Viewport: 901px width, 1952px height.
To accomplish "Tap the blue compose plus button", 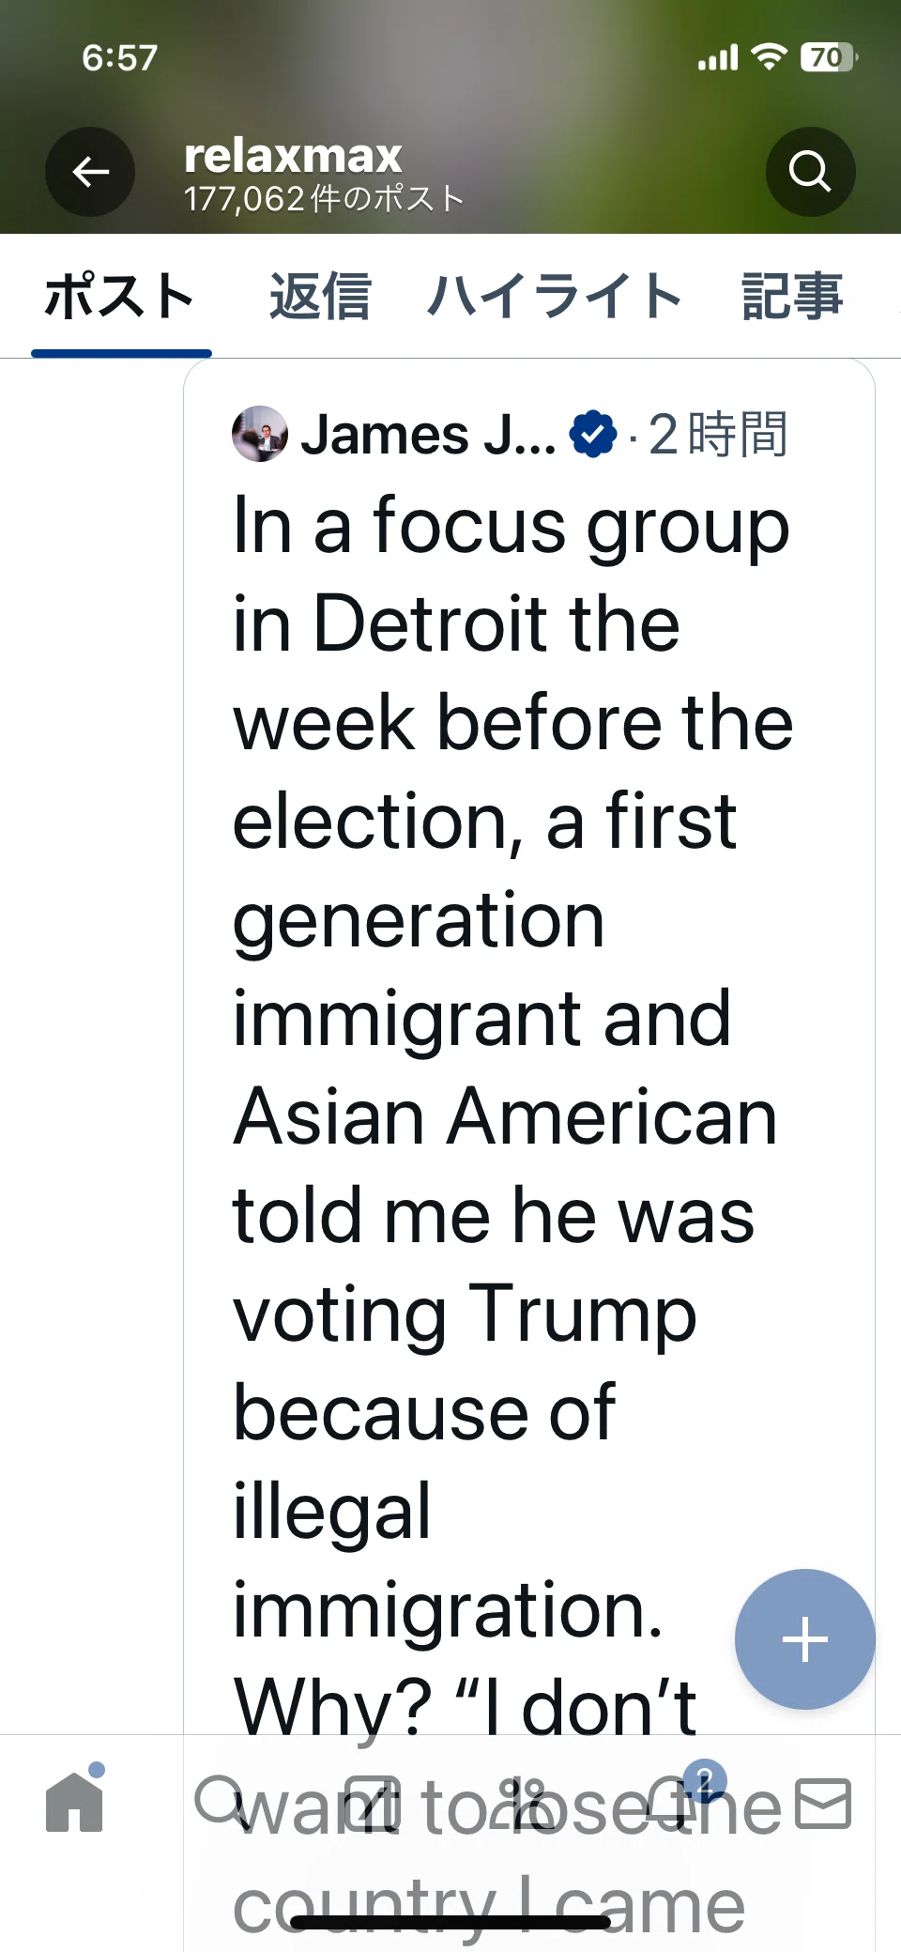I will pyautogui.click(x=804, y=1639).
